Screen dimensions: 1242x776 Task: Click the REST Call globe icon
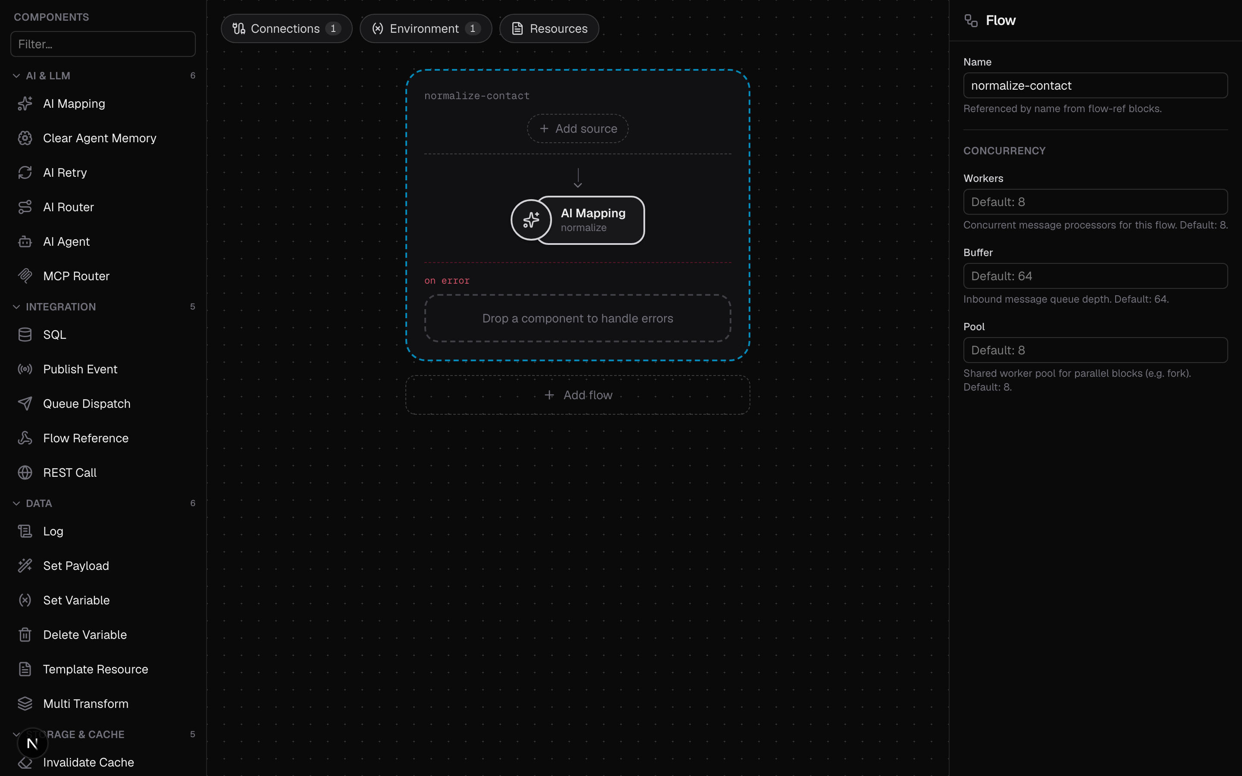pos(25,472)
